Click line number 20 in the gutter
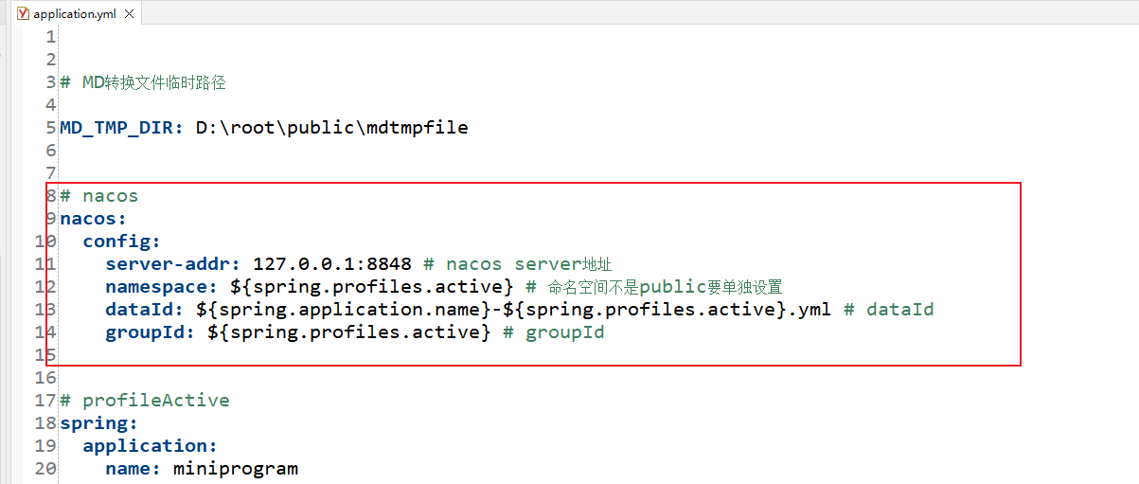This screenshot has height=484, width=1139. (x=45, y=468)
